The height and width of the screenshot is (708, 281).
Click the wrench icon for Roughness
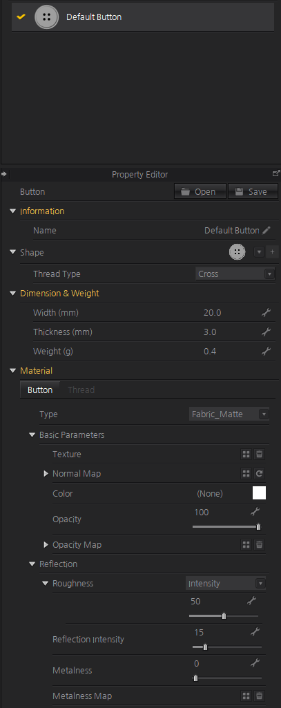pyautogui.click(x=252, y=601)
